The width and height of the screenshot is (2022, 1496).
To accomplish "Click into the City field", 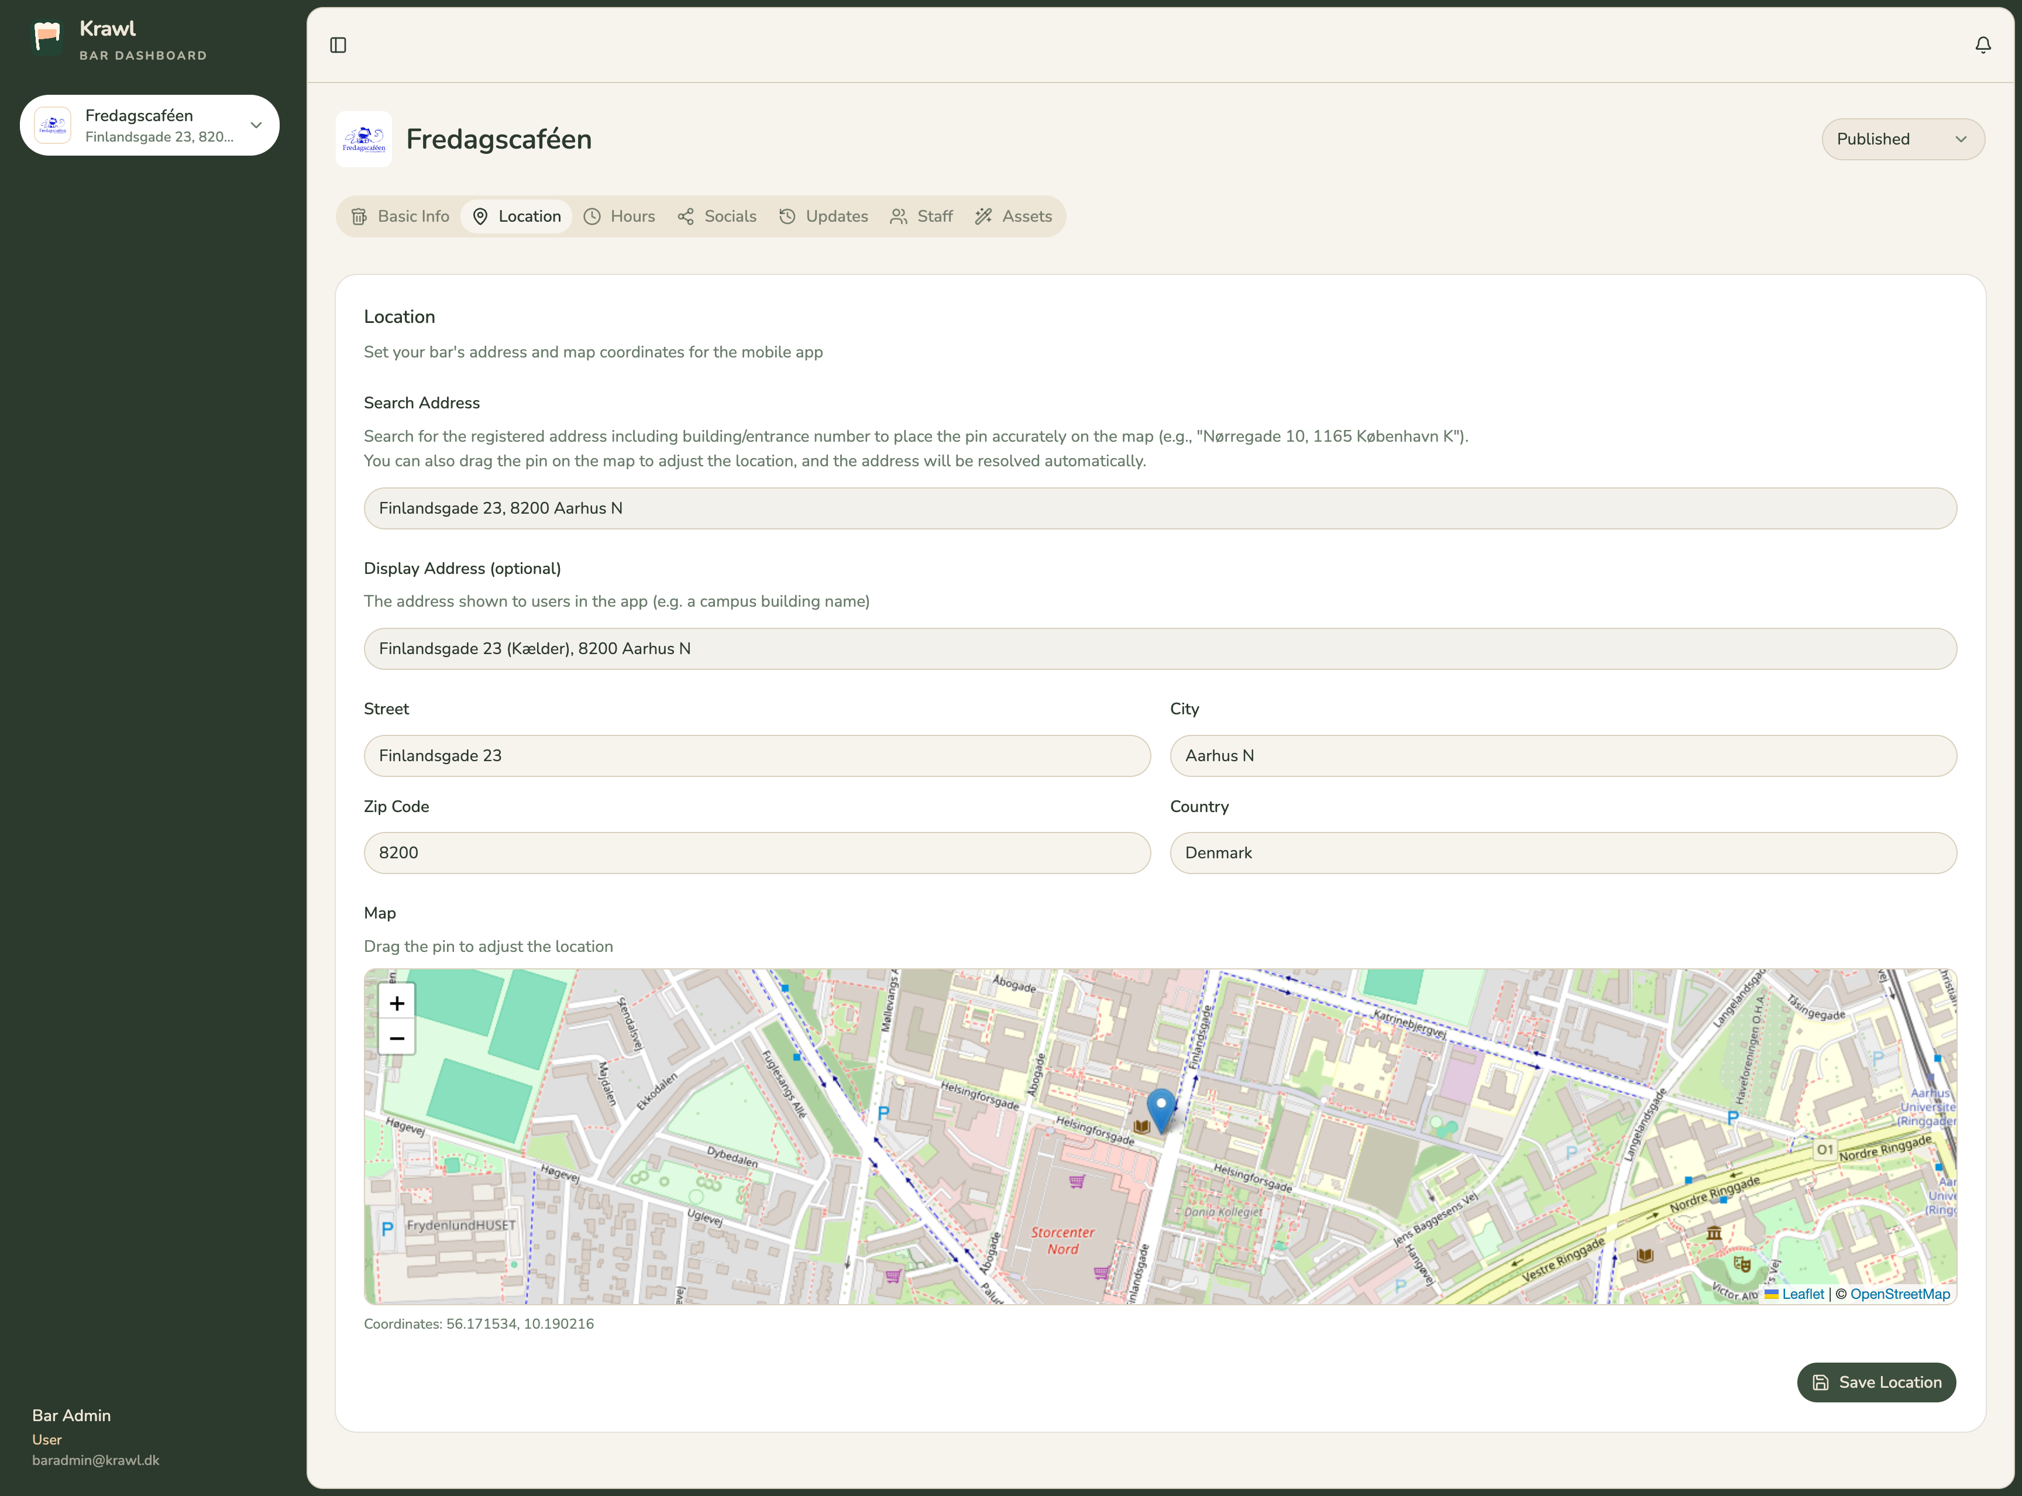I will pos(1563,756).
